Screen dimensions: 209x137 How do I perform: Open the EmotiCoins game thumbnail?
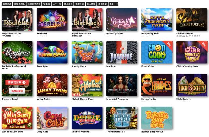point(157,52)
